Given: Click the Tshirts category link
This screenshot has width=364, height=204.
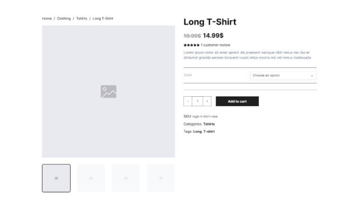Looking at the screenshot, I should click(209, 124).
